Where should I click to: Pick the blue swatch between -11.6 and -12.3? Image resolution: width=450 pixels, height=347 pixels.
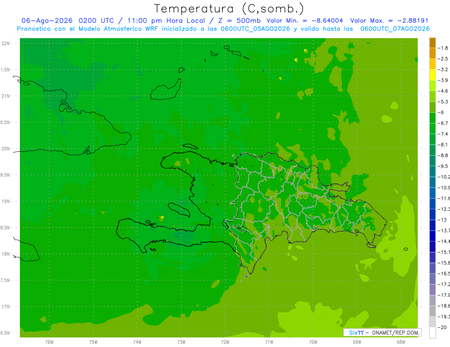click(432, 204)
